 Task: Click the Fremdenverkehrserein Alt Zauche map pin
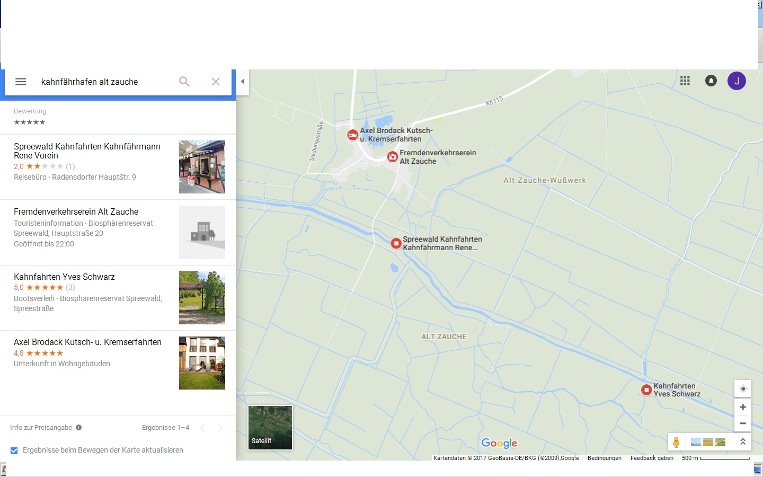(x=392, y=156)
